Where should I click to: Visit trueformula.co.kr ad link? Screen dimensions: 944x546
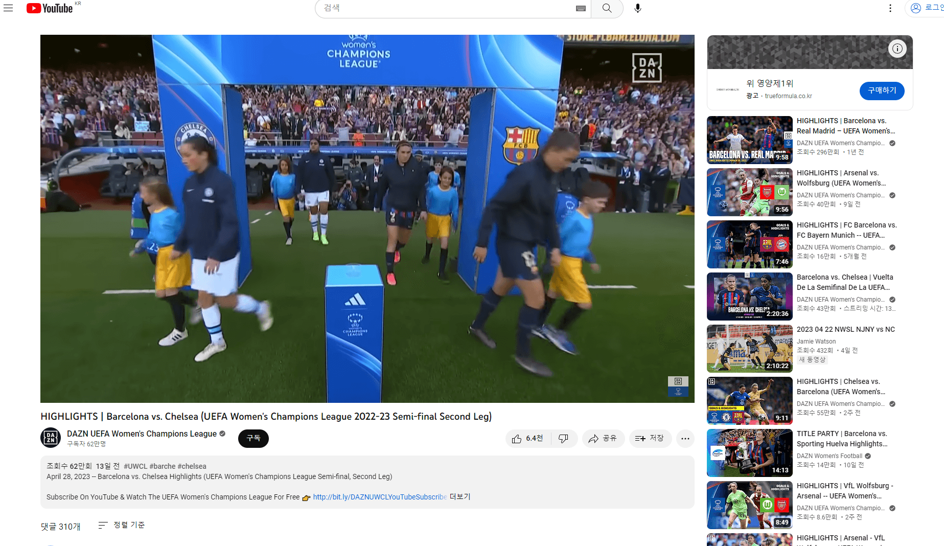[x=788, y=96]
